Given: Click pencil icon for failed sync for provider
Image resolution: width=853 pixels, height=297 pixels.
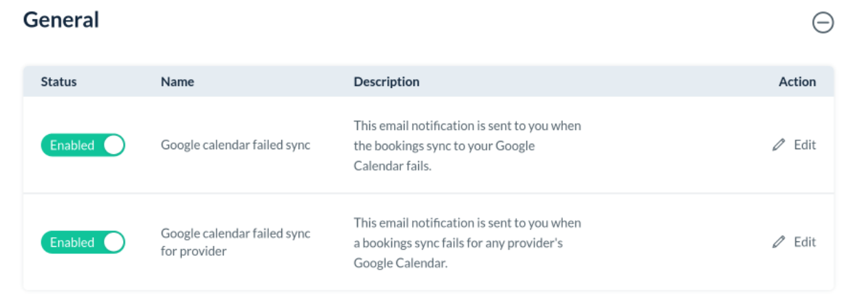Looking at the screenshot, I should [x=779, y=242].
